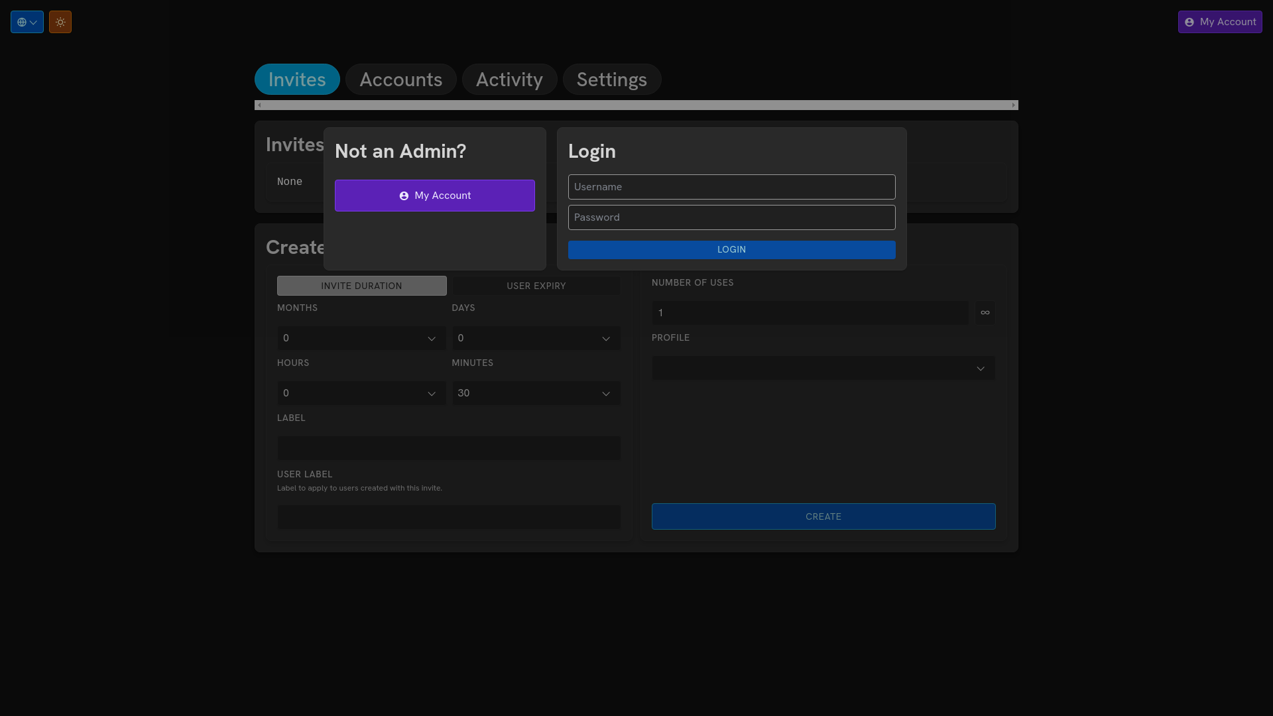Click the User Label input field
Viewport: 1273px width, 716px height.
(449, 517)
